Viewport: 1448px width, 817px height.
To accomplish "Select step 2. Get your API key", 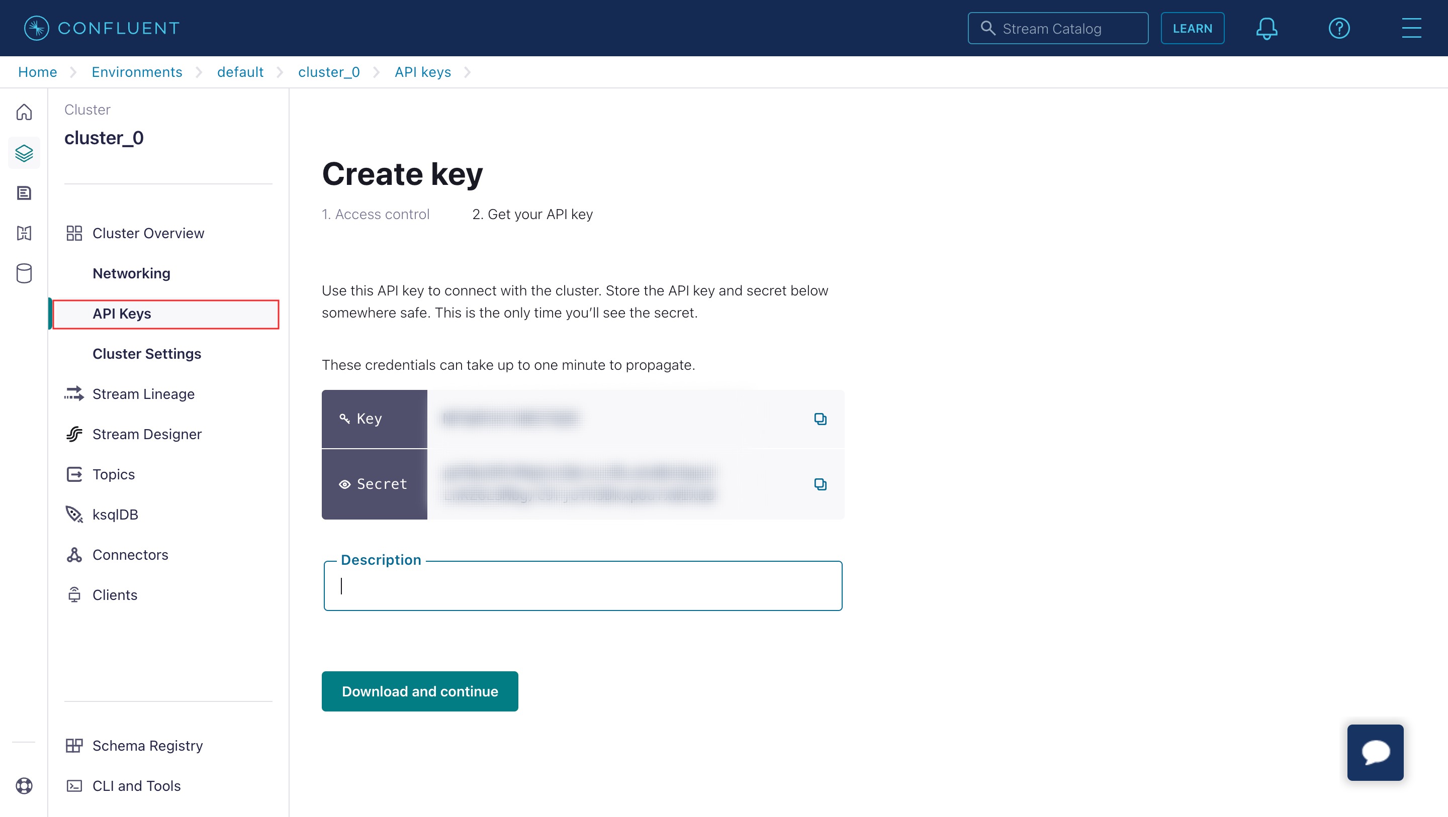I will pyautogui.click(x=532, y=214).
